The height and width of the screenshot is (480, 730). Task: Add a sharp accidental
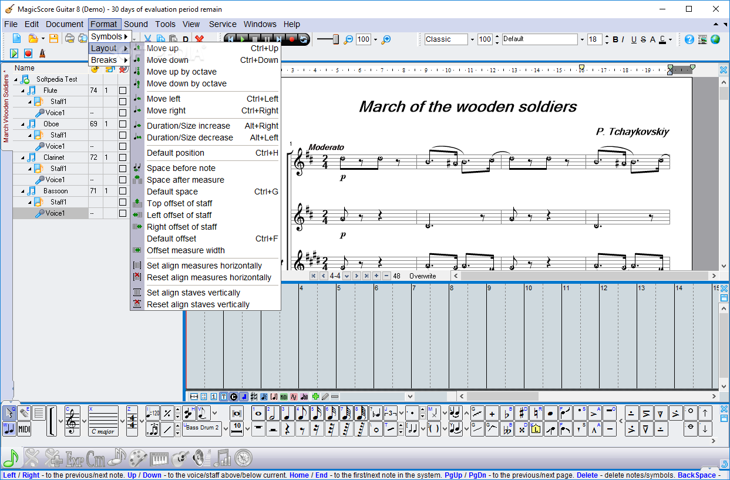click(x=522, y=413)
